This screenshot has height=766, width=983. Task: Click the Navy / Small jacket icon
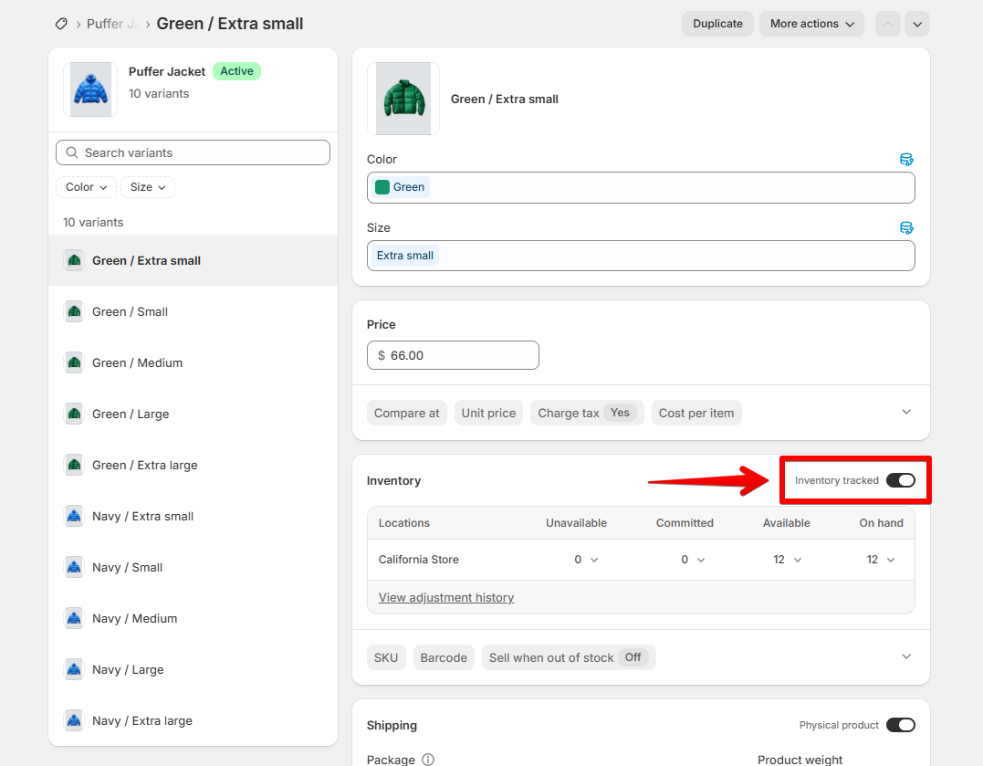(74, 567)
